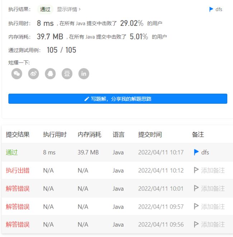Edit dfs note in the 10:17 row
This screenshot has height=237, width=233.
(x=205, y=152)
